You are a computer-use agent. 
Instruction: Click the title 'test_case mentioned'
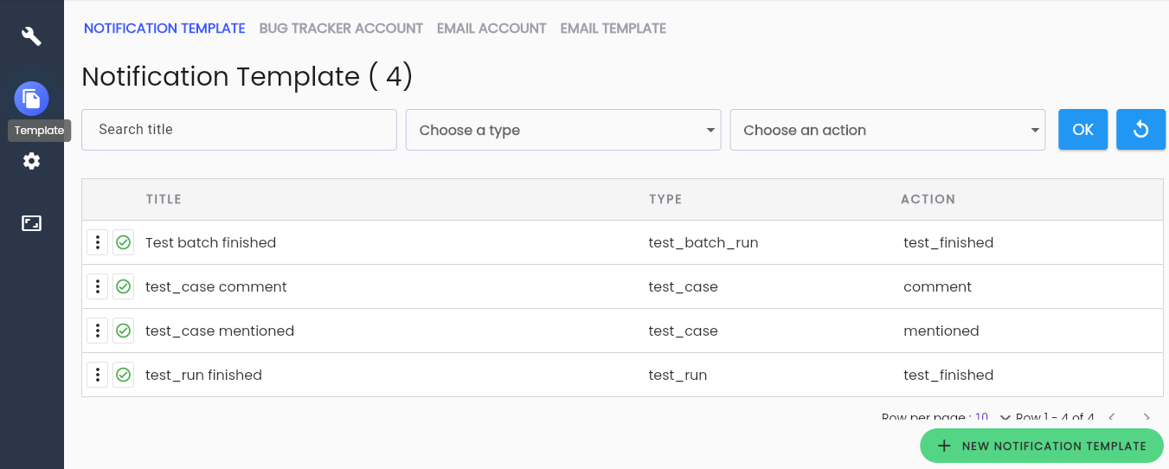click(x=220, y=331)
